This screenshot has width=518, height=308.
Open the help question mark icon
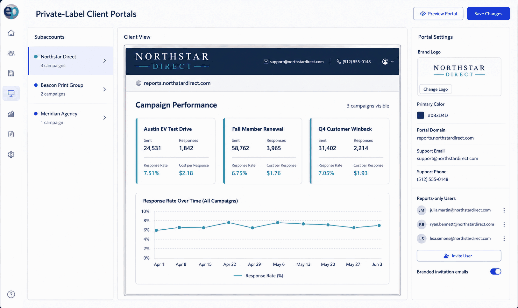point(11,294)
